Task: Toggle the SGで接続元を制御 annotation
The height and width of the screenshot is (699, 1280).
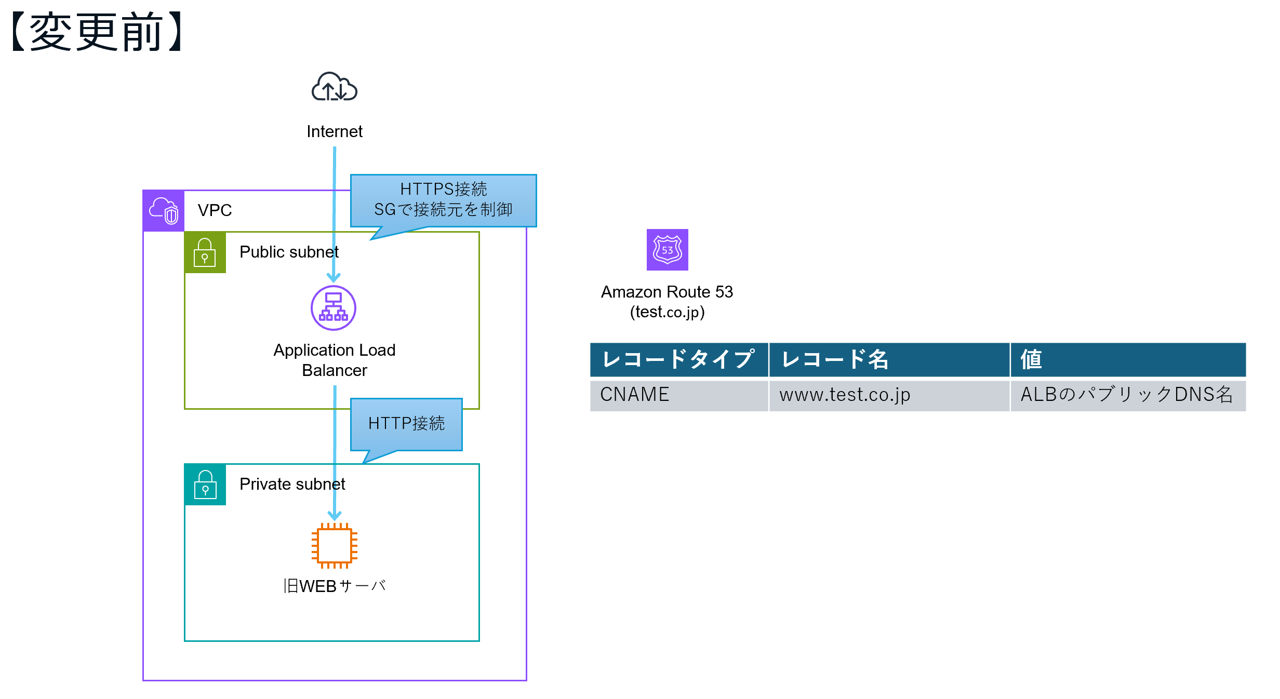Action: (x=444, y=210)
